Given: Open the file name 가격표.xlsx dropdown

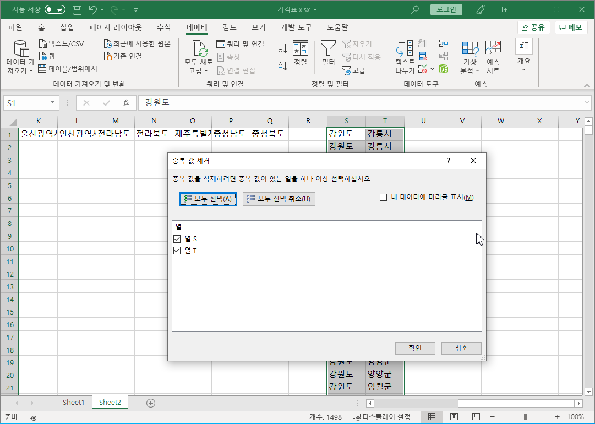Looking at the screenshot, I should pyautogui.click(x=315, y=10).
